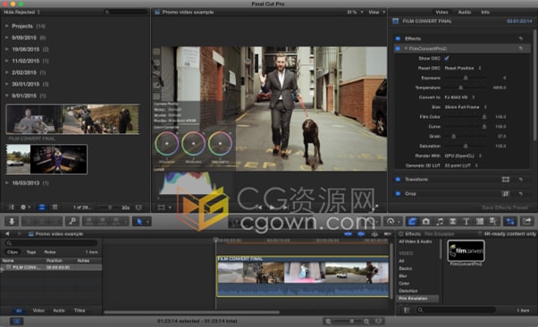Filter timeline index by Titles
This screenshot has width=538, height=327.
[80, 311]
